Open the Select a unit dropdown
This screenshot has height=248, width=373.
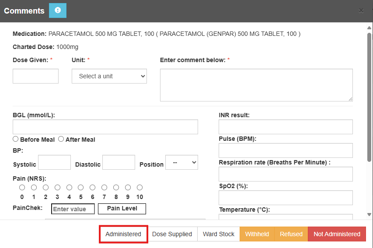[x=109, y=76]
